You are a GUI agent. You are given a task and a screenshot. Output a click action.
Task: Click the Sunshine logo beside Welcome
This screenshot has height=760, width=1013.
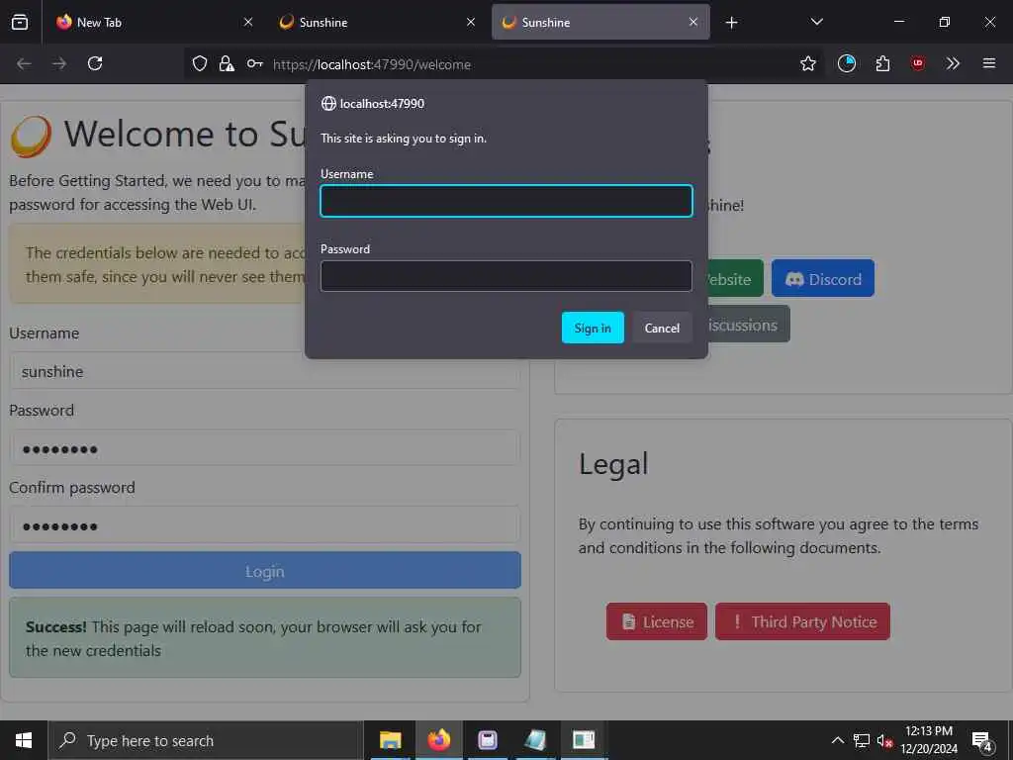tap(31, 137)
